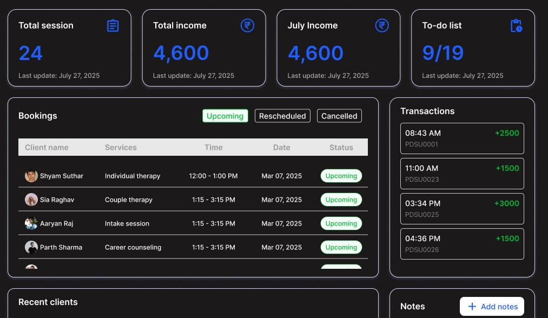Click the To-do list clipboard clock icon
548x318 pixels.
[x=516, y=26]
